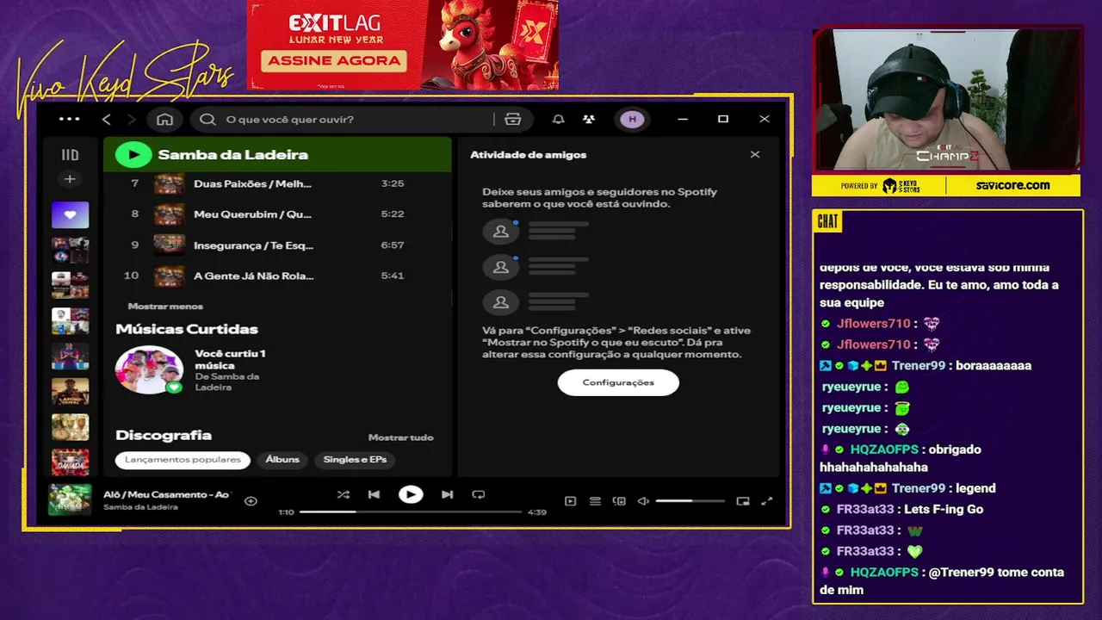Play Samba da Ladeira with green button

[x=133, y=154]
